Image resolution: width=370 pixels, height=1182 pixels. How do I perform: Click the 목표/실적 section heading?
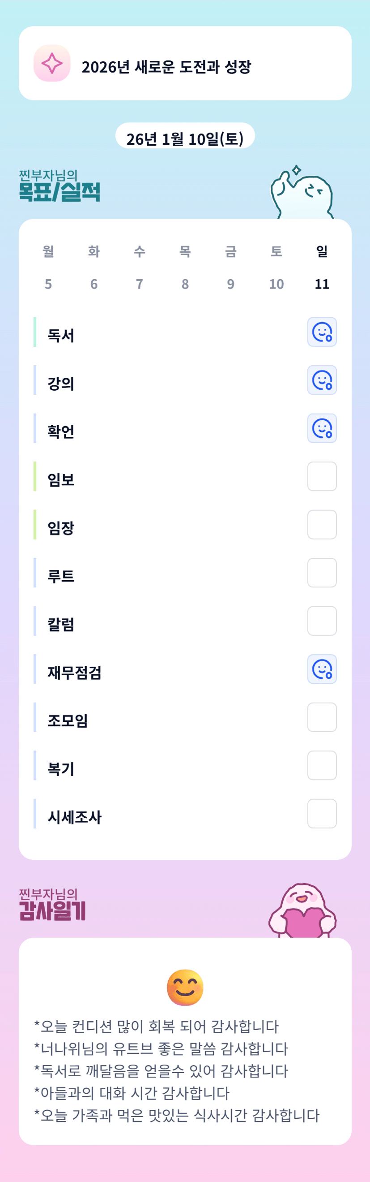(x=60, y=191)
